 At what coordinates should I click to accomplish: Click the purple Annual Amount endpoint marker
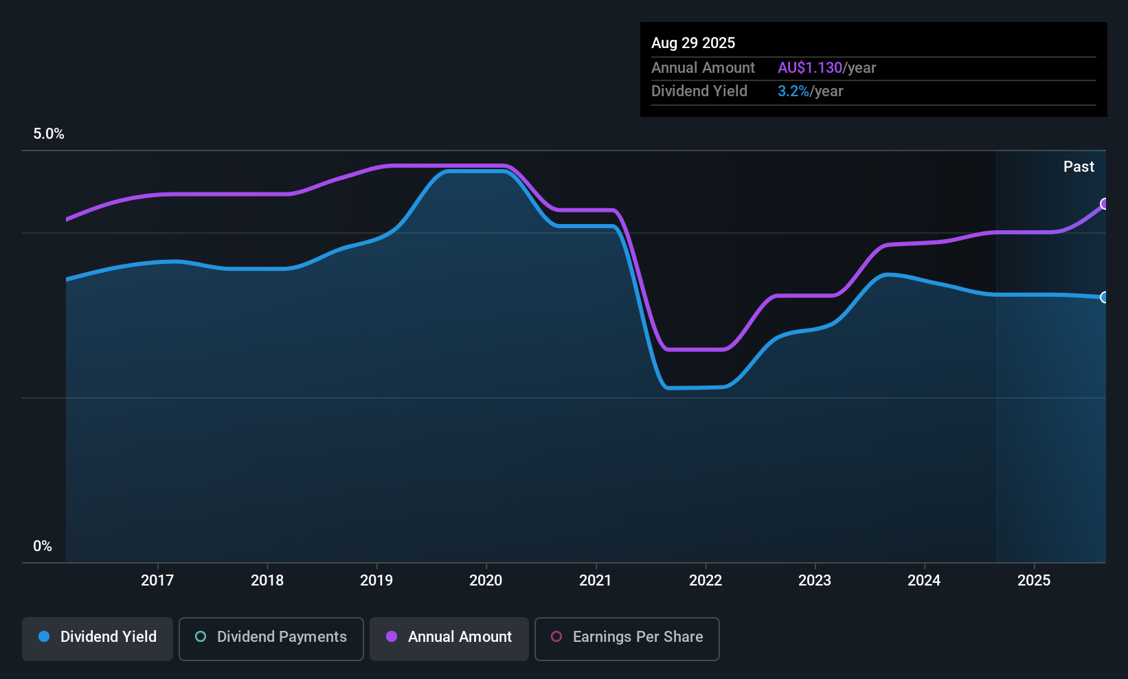tap(1104, 204)
